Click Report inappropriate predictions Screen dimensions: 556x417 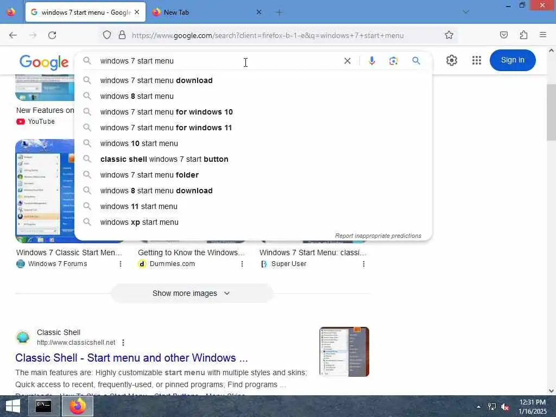click(x=378, y=236)
